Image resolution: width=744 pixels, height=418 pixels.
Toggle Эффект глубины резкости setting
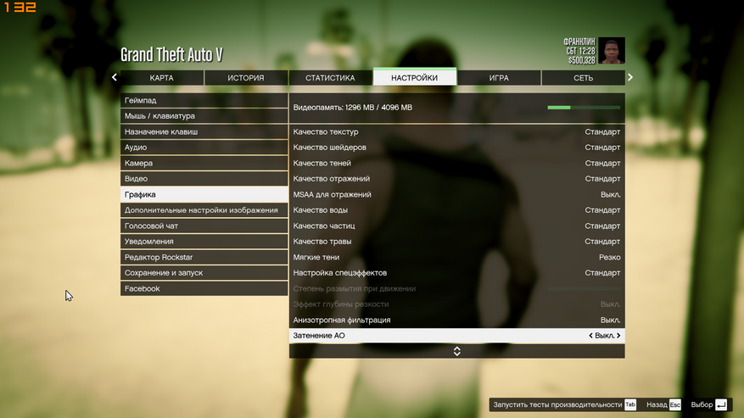[x=457, y=304]
